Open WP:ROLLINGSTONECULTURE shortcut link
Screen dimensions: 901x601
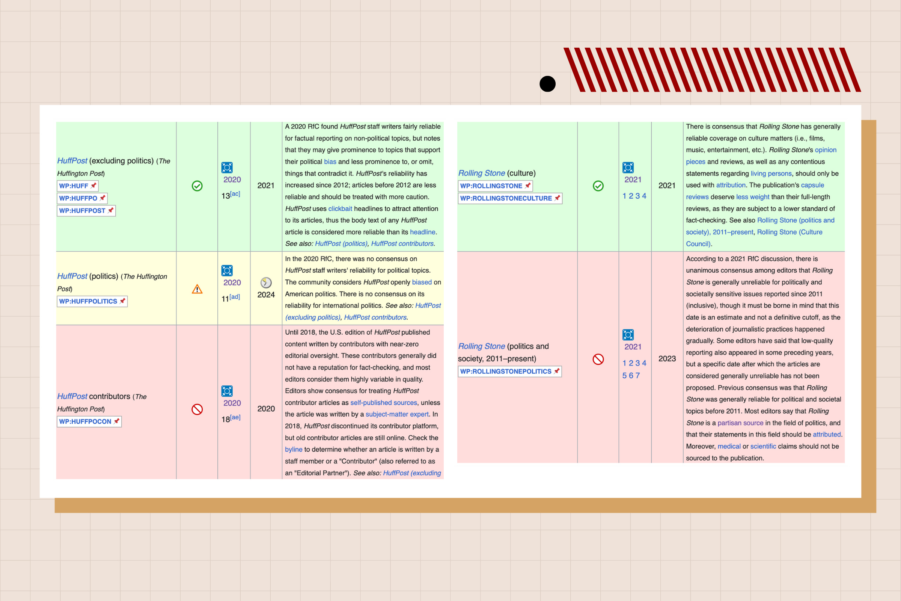coord(506,198)
